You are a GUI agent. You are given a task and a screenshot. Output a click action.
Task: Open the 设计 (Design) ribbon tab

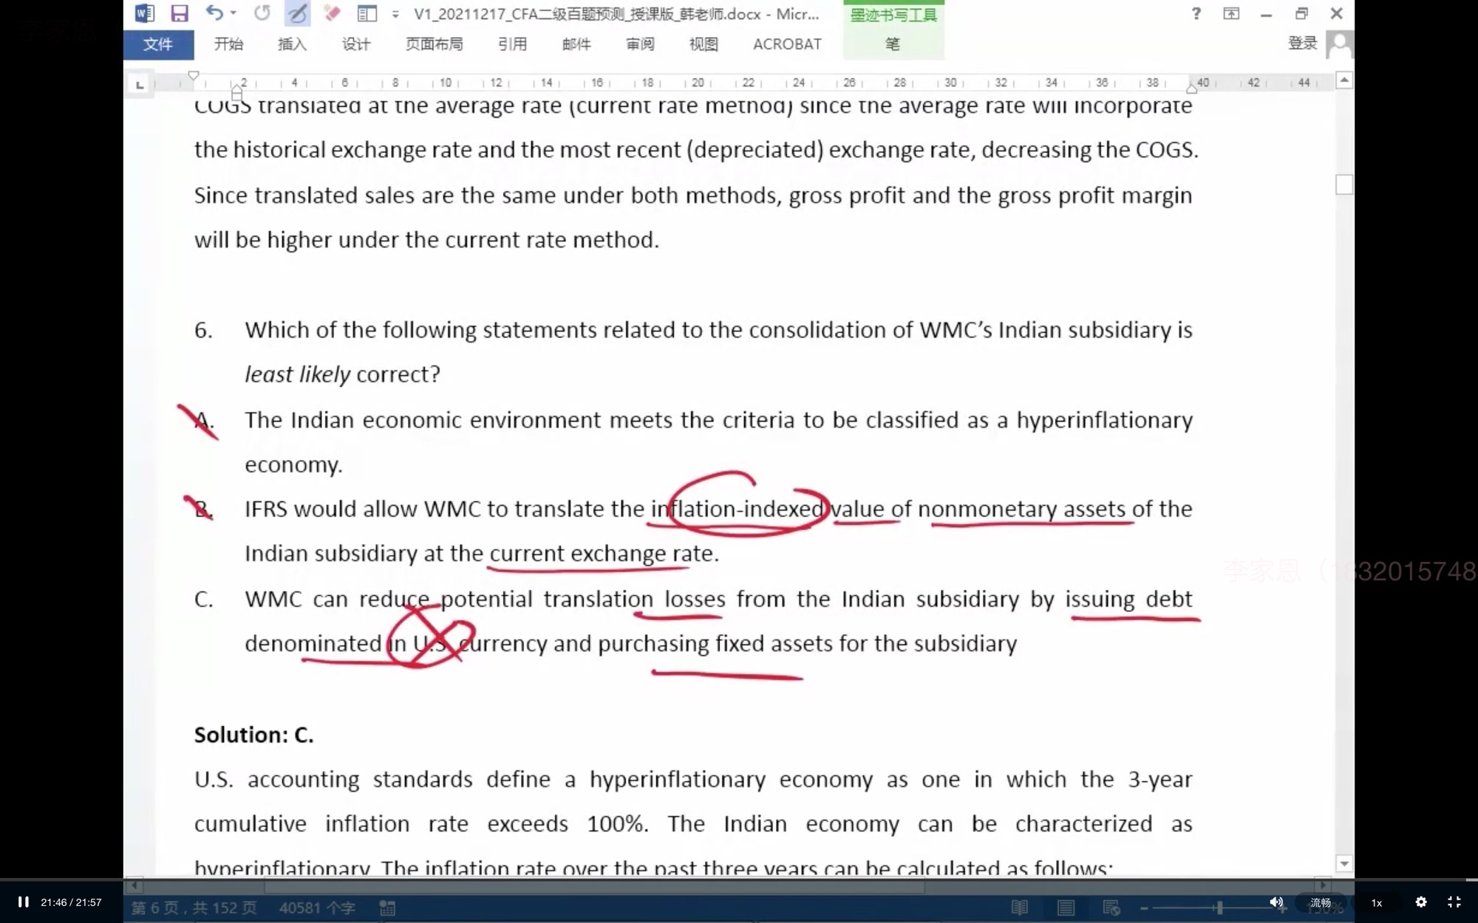[x=356, y=44]
